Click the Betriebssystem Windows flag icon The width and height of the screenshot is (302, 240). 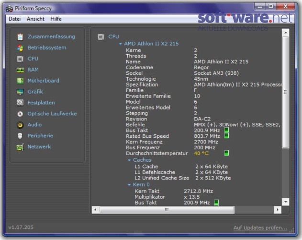20,48
